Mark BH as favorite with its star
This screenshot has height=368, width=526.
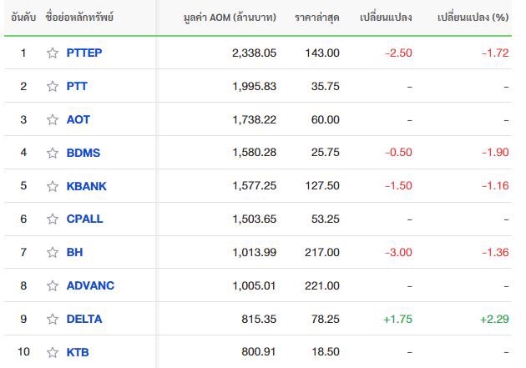point(53,252)
